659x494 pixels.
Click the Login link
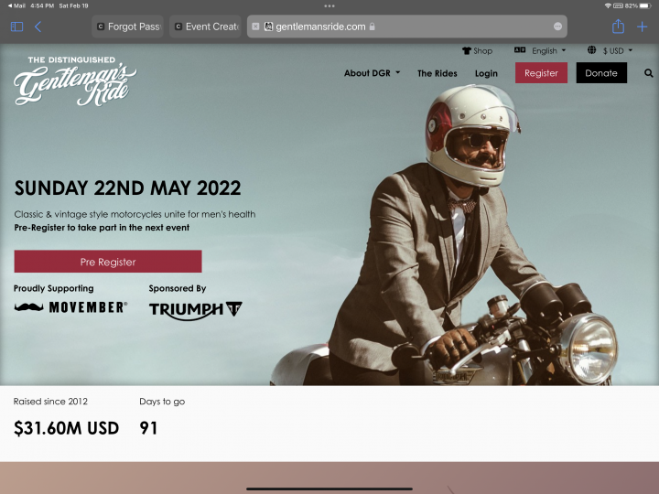coord(486,73)
